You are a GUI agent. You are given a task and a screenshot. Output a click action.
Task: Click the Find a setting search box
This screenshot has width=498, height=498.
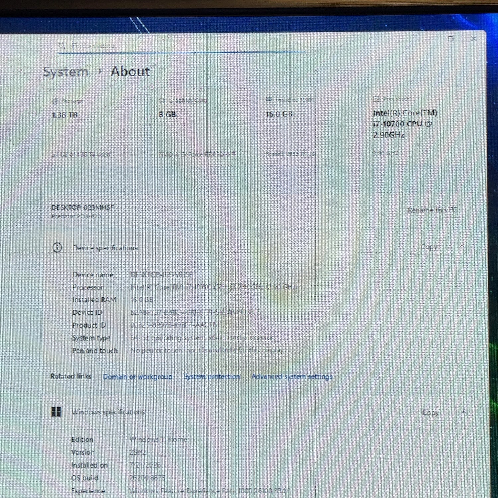point(182,45)
